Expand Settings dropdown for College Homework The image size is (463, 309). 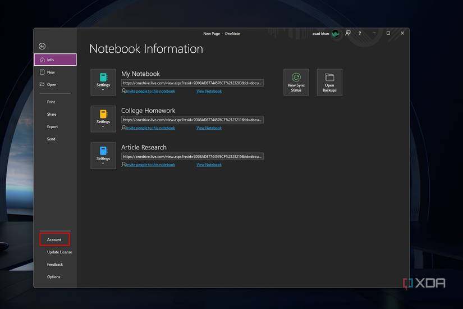(103, 119)
